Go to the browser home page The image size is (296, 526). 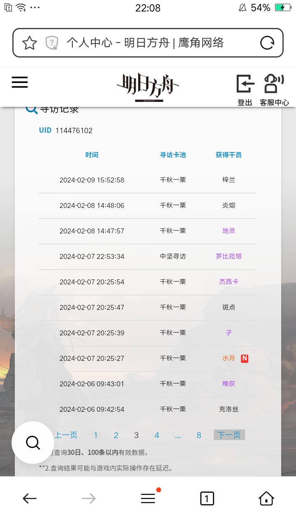pos(266,498)
